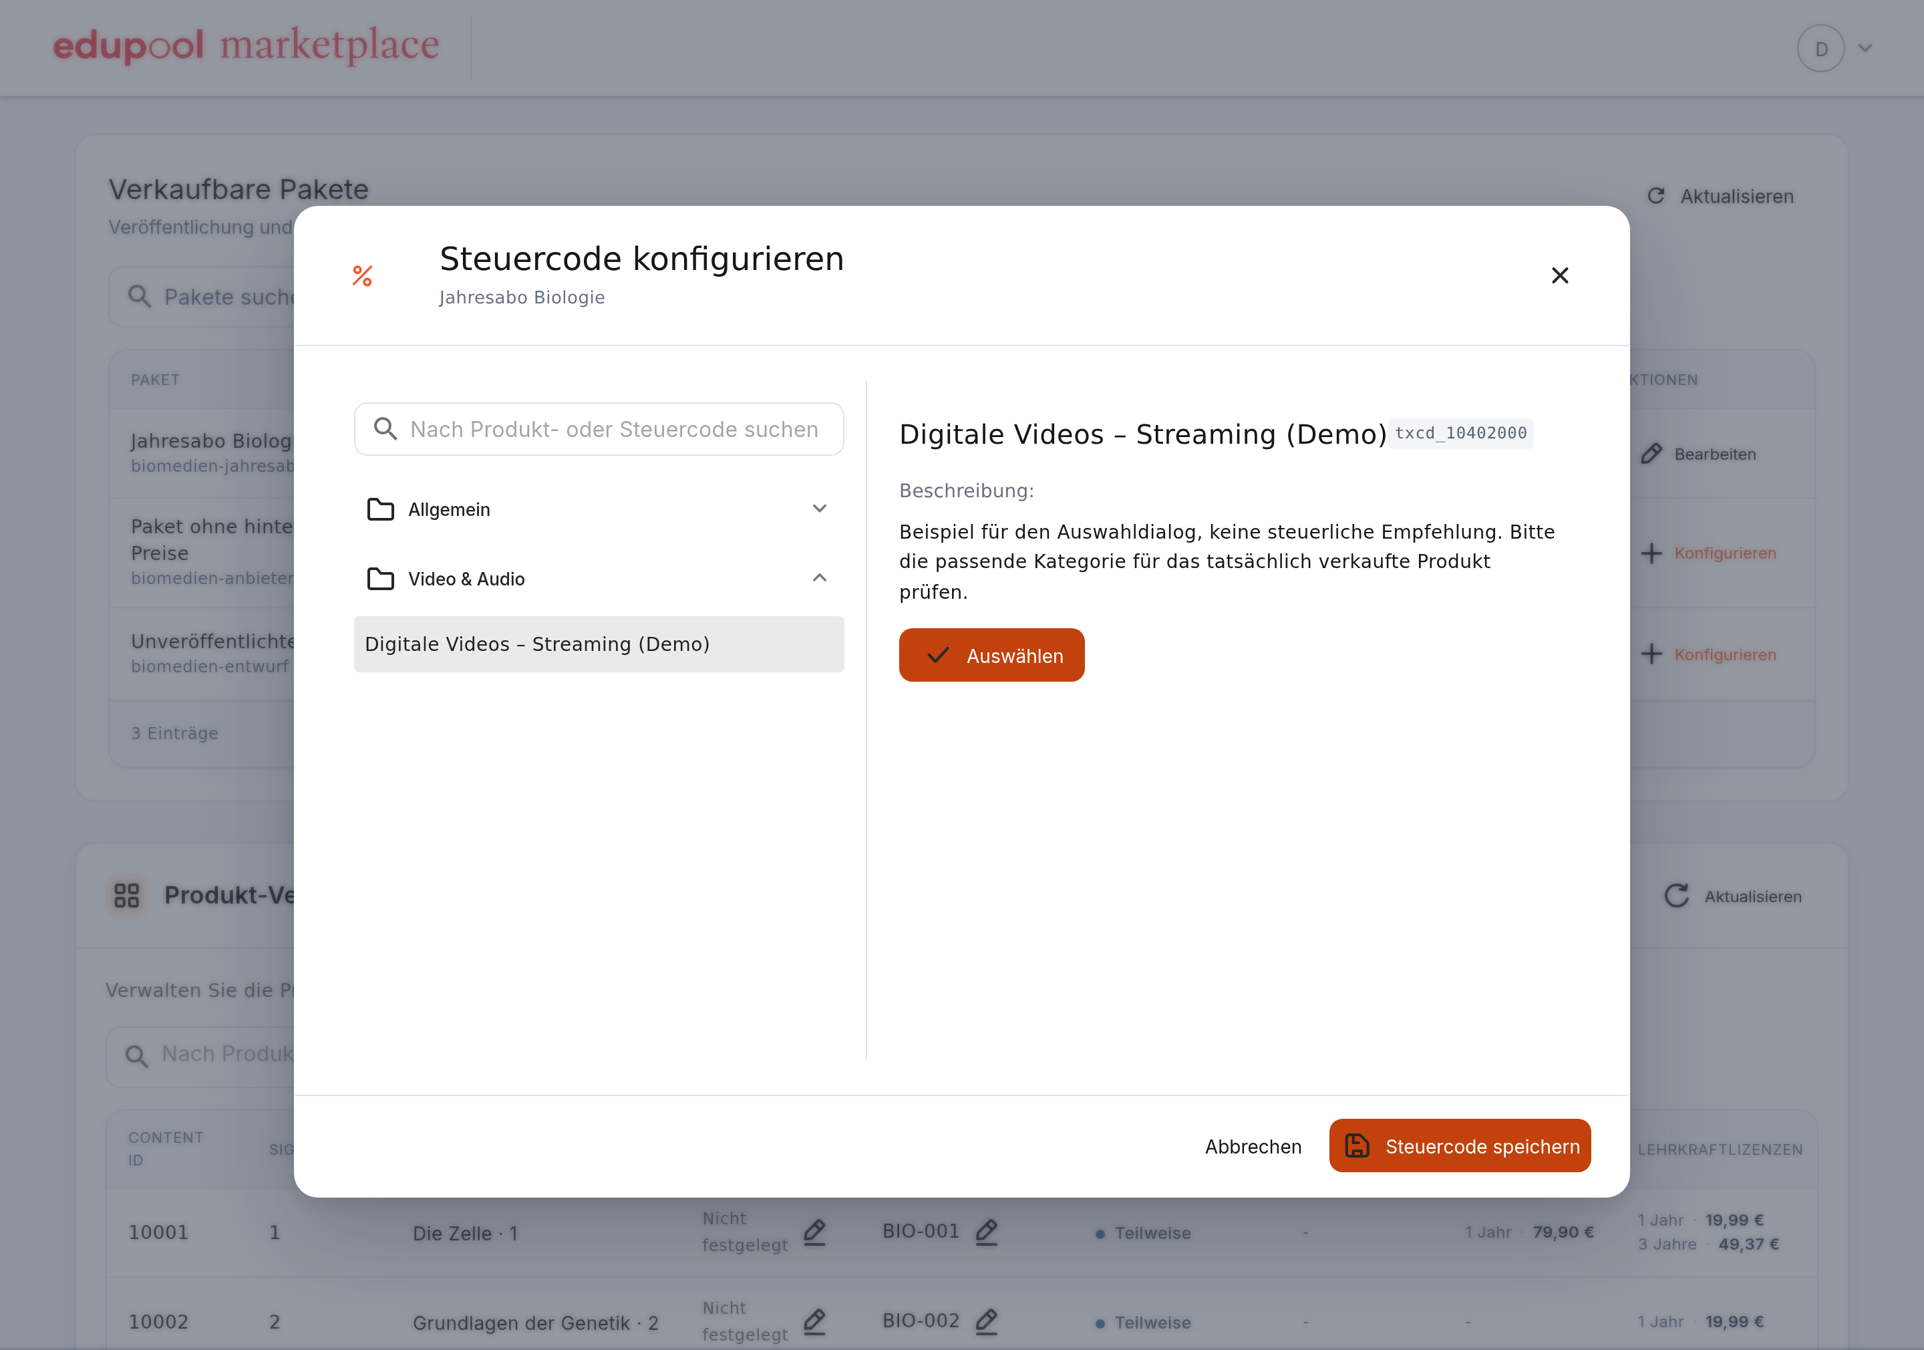The image size is (1924, 1350).
Task: Click refresh icon next to Produkt section Aktualisieren
Action: point(1676,896)
